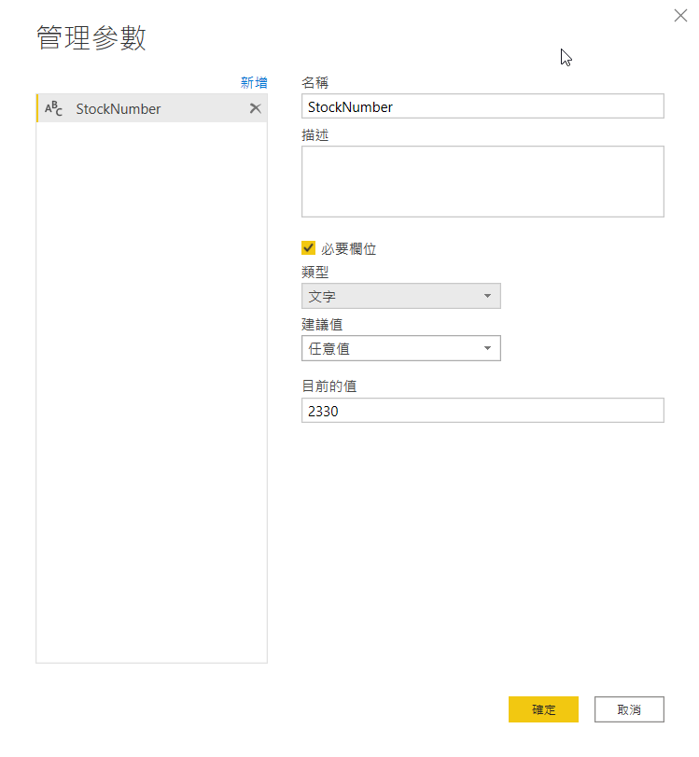
Task: Click the 管理參數 dialog title
Action: tap(91, 38)
